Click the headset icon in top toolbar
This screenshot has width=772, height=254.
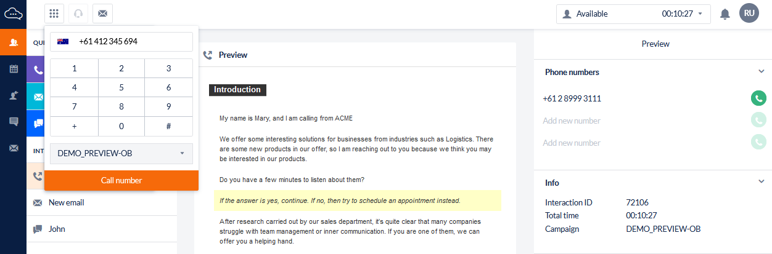click(x=78, y=14)
